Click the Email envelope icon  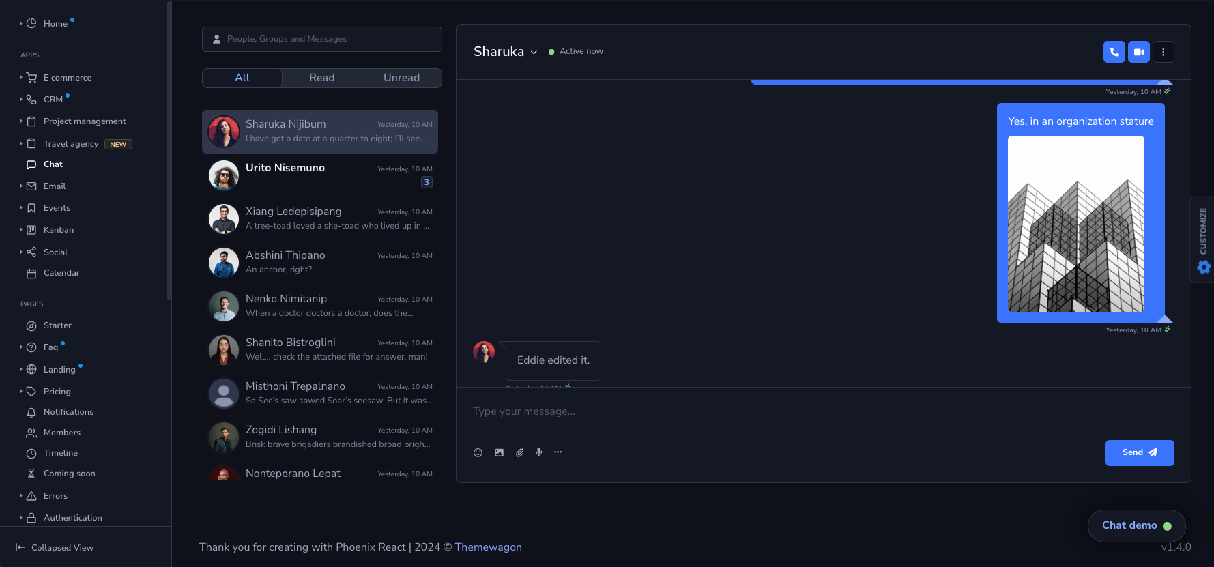pos(31,186)
